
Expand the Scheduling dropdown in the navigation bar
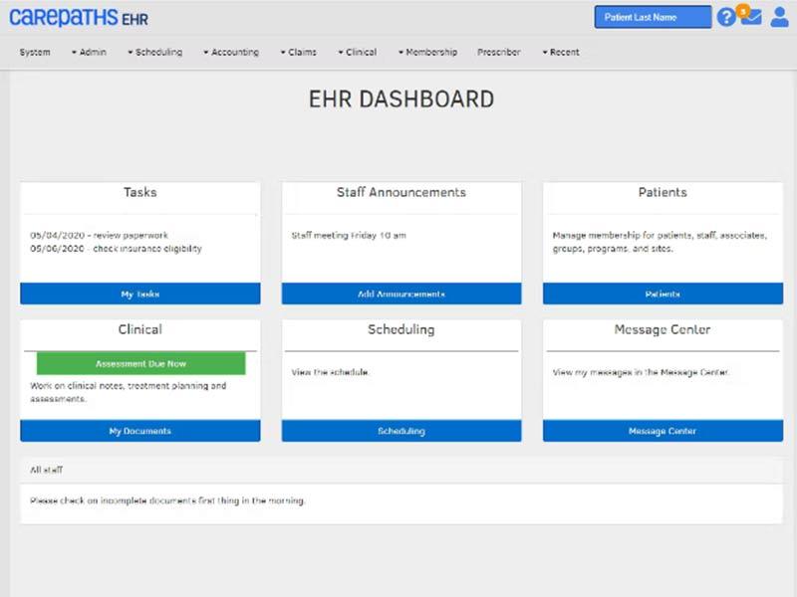pos(155,52)
